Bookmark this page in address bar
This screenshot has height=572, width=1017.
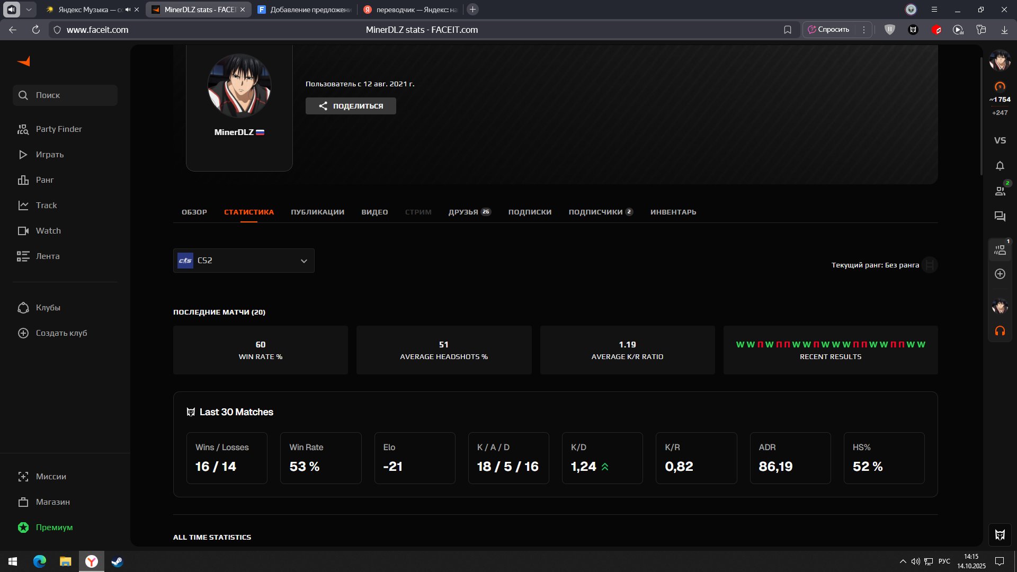pyautogui.click(x=787, y=30)
